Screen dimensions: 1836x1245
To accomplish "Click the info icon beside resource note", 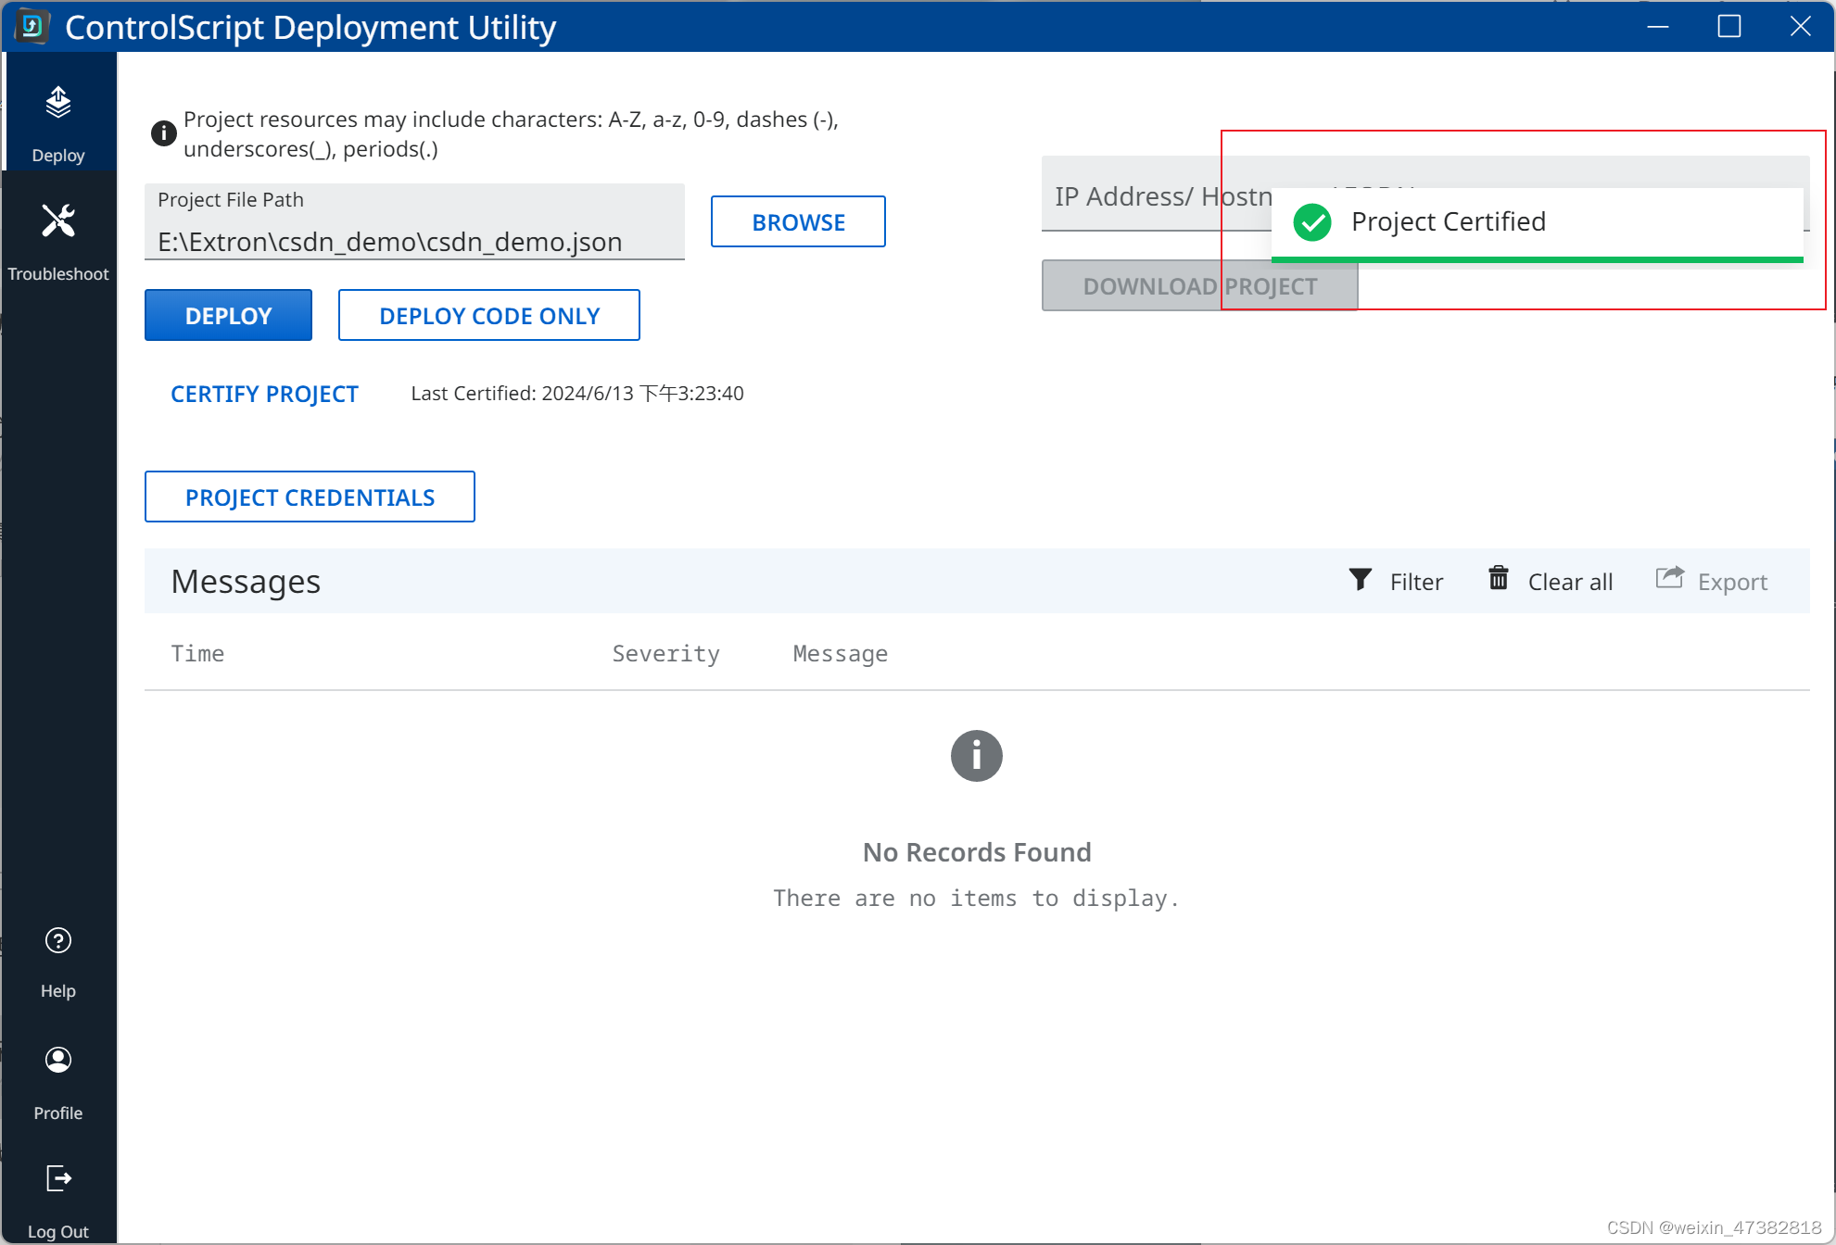I will tap(163, 133).
